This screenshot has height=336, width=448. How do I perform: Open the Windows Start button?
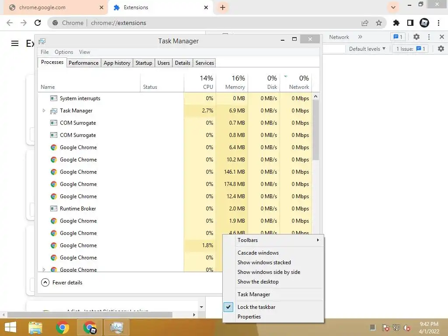[x=10, y=327]
